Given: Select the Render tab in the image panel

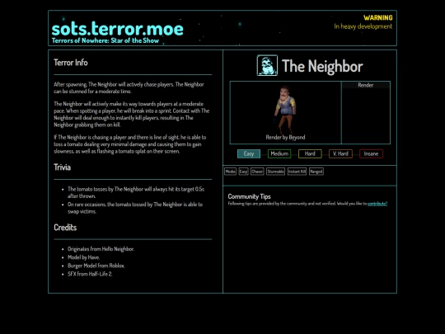Looking at the screenshot, I should (366, 85).
